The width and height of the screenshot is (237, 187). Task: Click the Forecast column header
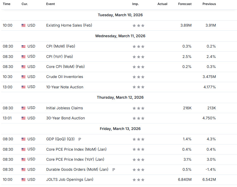[x=185, y=4]
